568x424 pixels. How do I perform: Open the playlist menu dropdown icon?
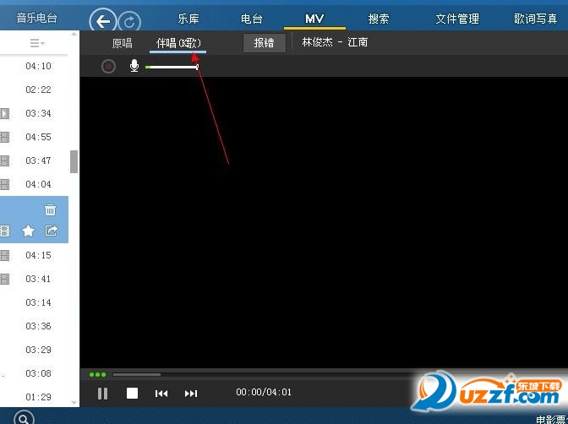[37, 43]
